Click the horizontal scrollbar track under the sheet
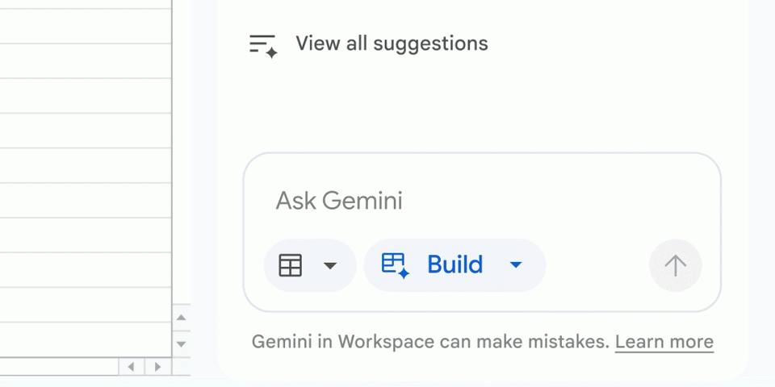This screenshot has height=387, width=775. pos(57,367)
